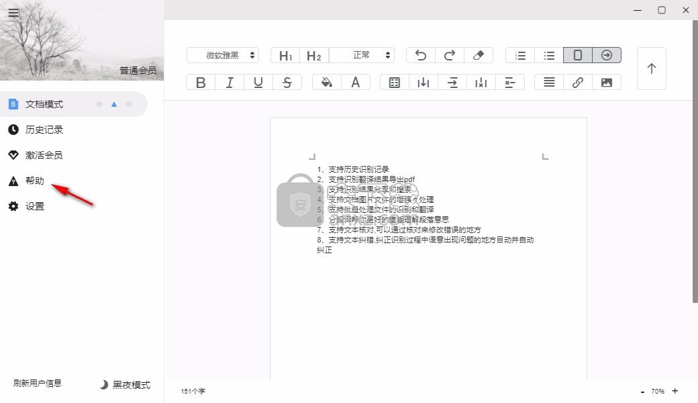Click the 70% zoom value

tap(658, 392)
